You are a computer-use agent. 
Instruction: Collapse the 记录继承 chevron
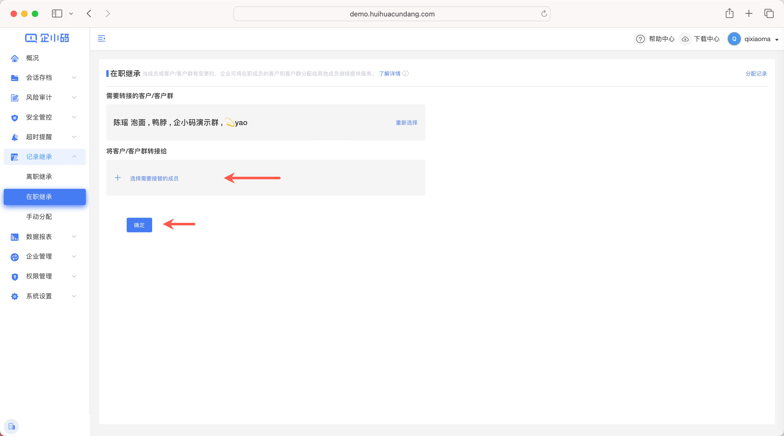coord(74,156)
